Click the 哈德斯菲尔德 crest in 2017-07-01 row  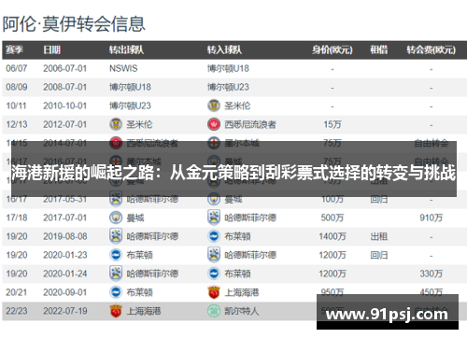pyautogui.click(x=214, y=218)
